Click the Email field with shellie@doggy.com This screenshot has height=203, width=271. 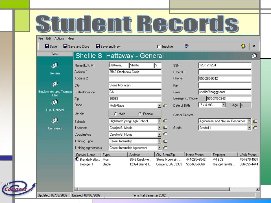(x=225, y=92)
